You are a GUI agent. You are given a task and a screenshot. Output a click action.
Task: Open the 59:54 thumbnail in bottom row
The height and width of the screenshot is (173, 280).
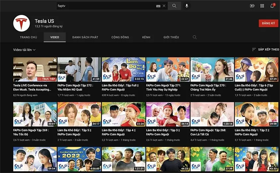coord(35,159)
